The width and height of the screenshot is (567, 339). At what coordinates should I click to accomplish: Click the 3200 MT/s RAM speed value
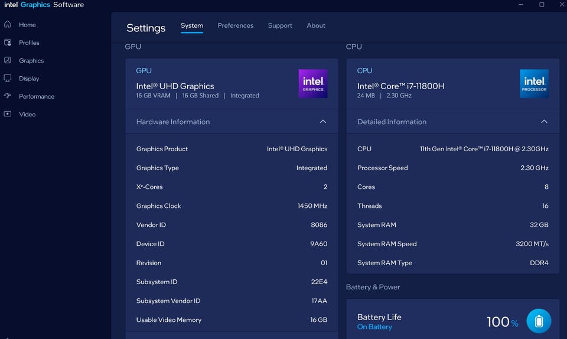point(532,243)
